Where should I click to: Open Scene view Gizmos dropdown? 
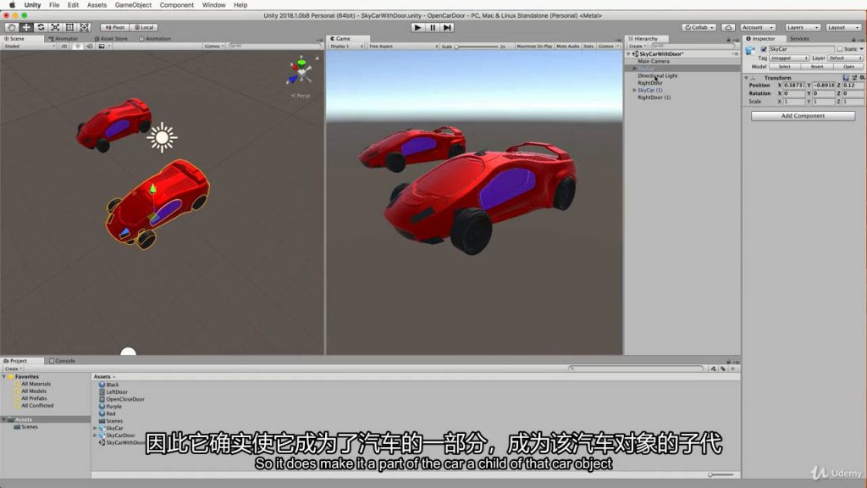214,47
